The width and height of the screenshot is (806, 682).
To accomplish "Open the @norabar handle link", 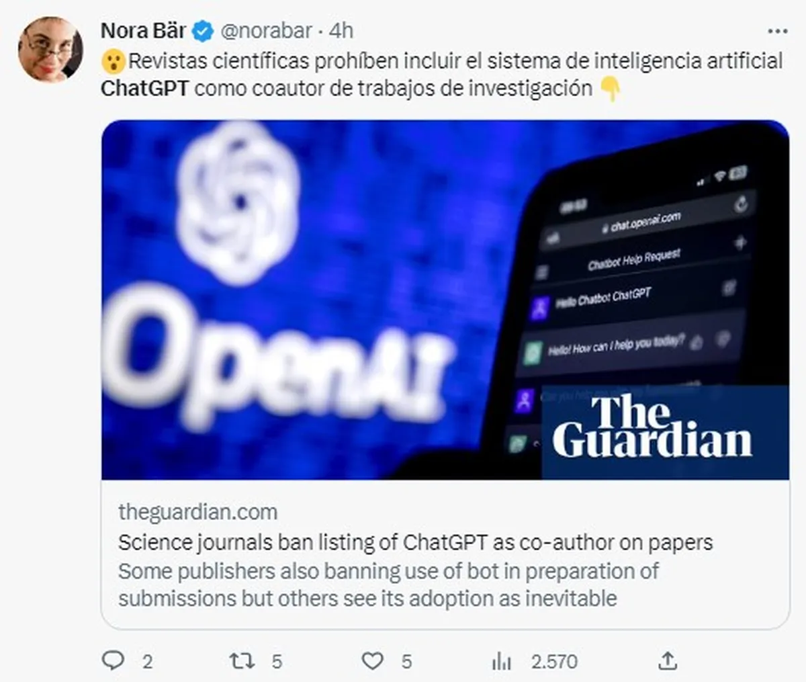I will point(266,31).
